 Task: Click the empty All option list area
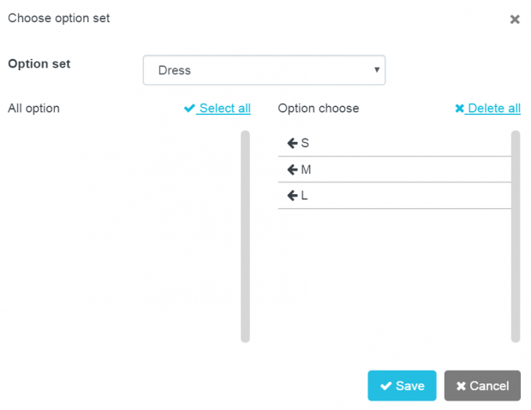(x=124, y=236)
